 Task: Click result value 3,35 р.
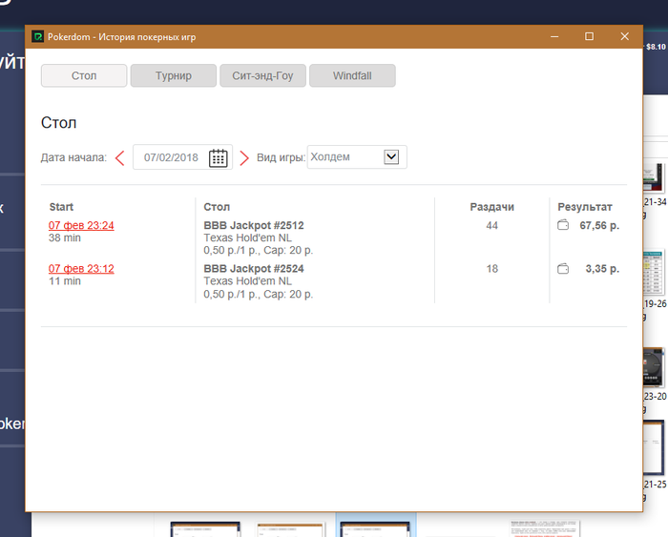click(x=602, y=269)
